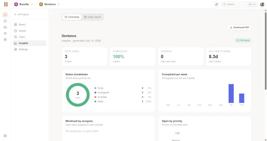
Task: Click the Overdue value 0
Action: [x=162, y=56]
